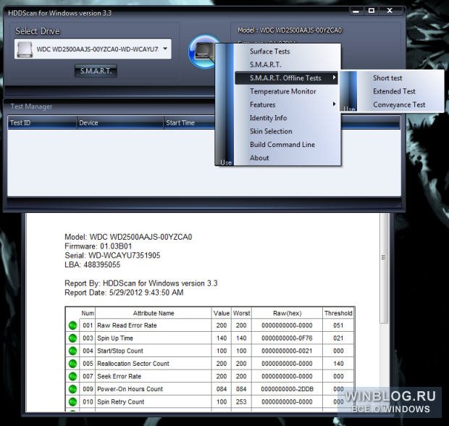Click the HDDScan window resize grip
The height and width of the screenshot is (426, 449).
pos(398,205)
